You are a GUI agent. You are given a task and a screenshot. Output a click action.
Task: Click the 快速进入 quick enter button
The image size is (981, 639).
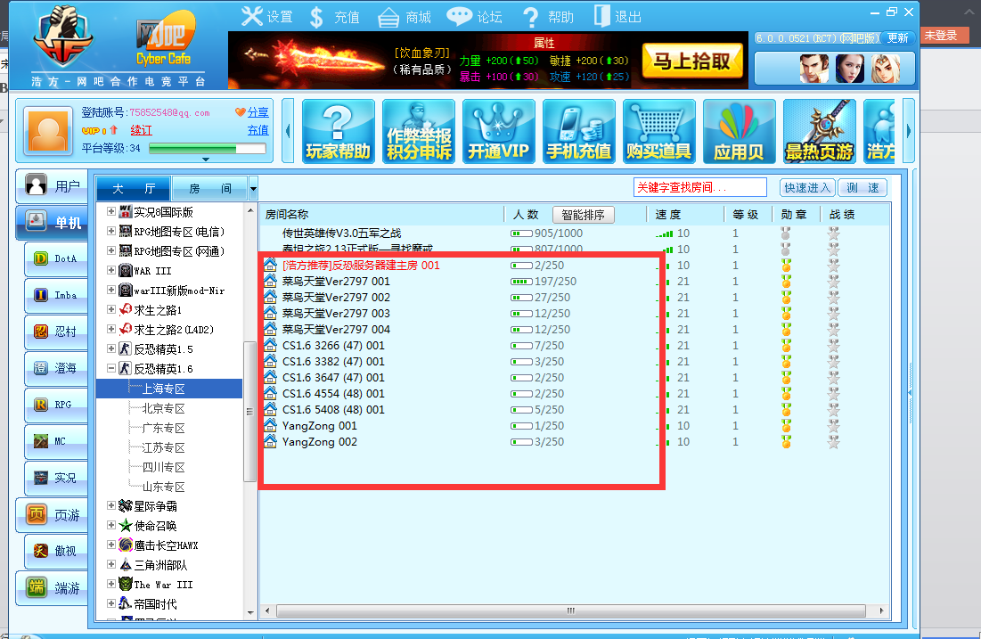click(x=806, y=188)
